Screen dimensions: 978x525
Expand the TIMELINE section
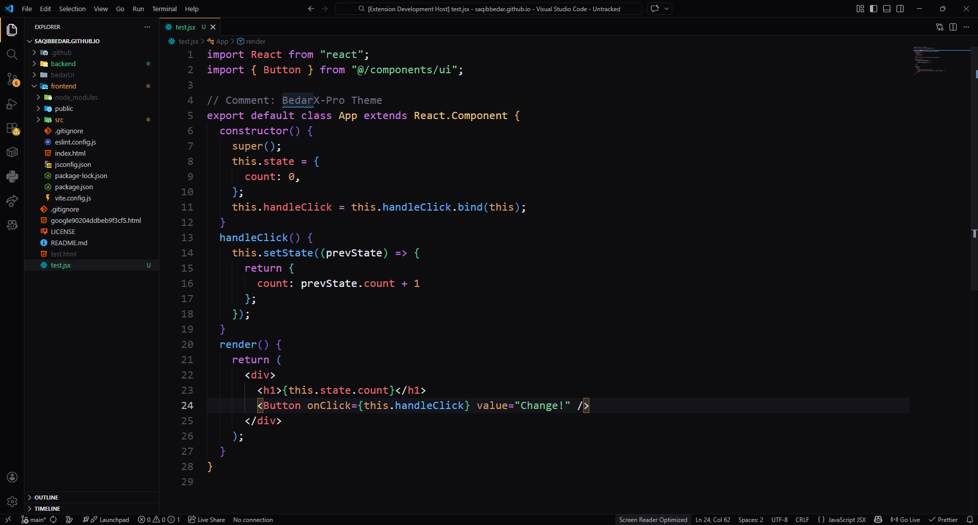47,508
